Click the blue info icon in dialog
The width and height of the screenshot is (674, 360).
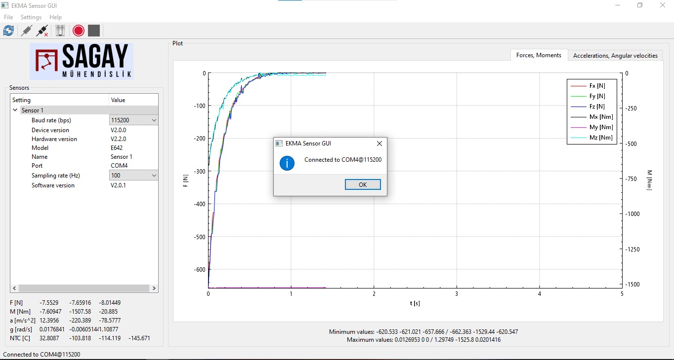[x=287, y=163]
